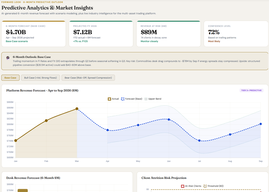The image size is (269, 192).
Task: Click 'Predictive Analytics & Market Insights' heading
Action: [47, 8]
